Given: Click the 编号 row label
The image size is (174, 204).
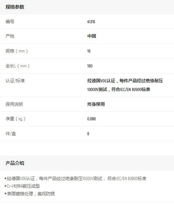Looking at the screenshot, I should 10,22.
